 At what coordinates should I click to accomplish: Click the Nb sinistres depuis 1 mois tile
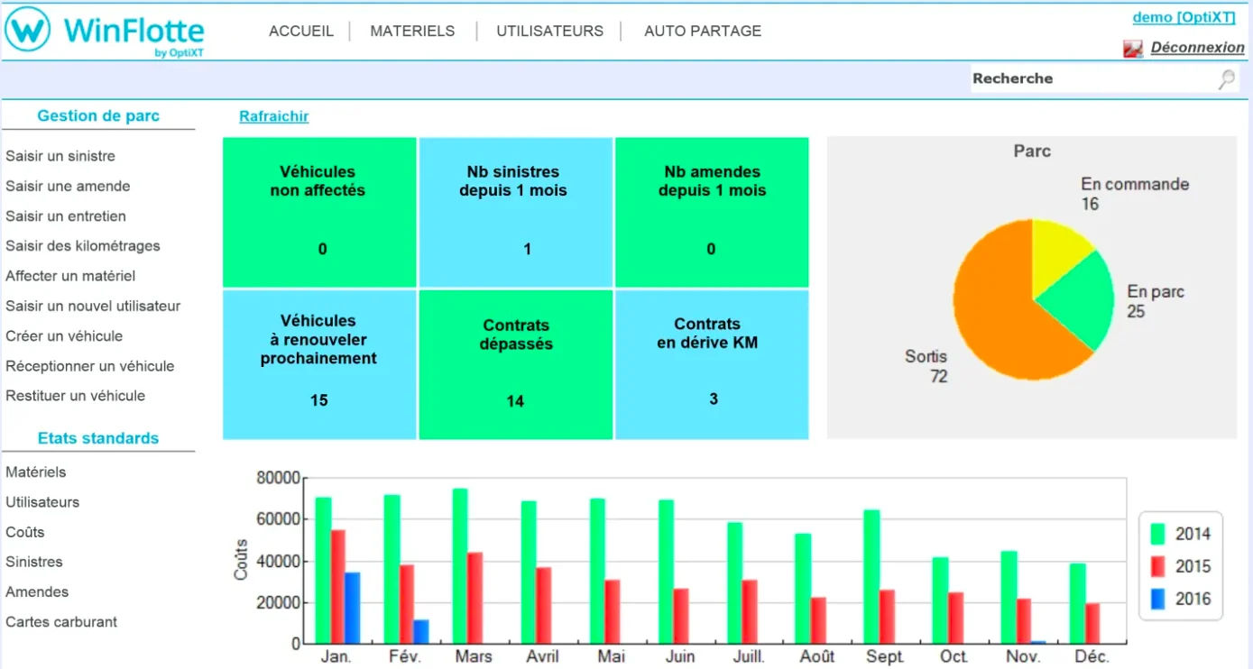pyautogui.click(x=515, y=212)
